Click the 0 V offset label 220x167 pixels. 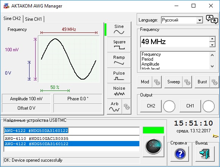[8, 73]
